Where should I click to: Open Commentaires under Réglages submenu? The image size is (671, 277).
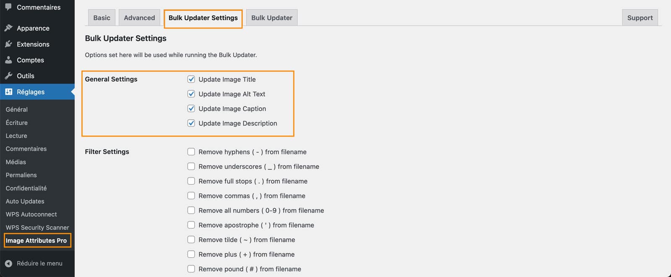(26, 149)
